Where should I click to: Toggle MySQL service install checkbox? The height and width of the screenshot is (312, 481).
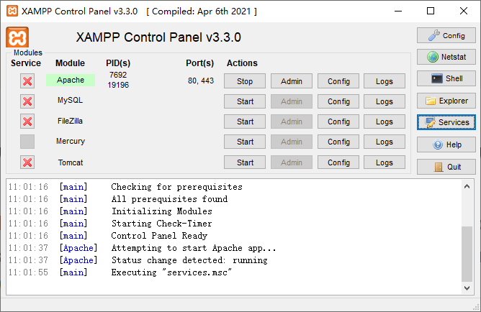point(27,101)
